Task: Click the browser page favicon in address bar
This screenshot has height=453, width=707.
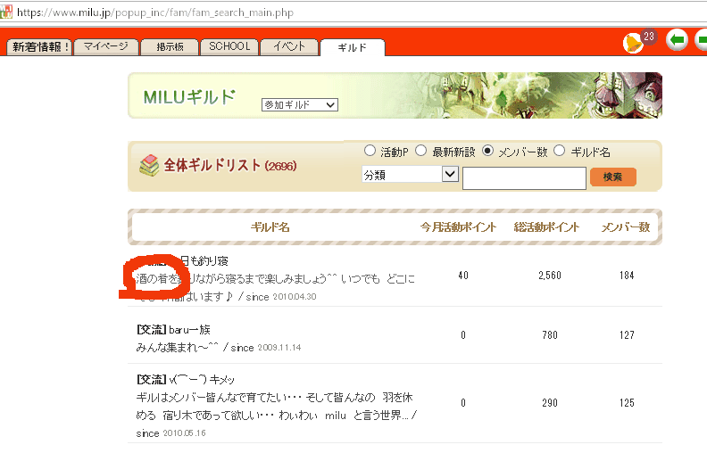Action: tap(7, 13)
